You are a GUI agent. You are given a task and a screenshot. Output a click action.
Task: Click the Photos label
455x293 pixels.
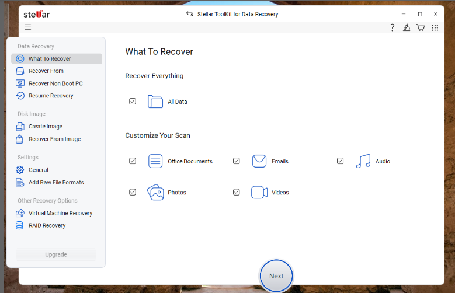[x=177, y=193]
